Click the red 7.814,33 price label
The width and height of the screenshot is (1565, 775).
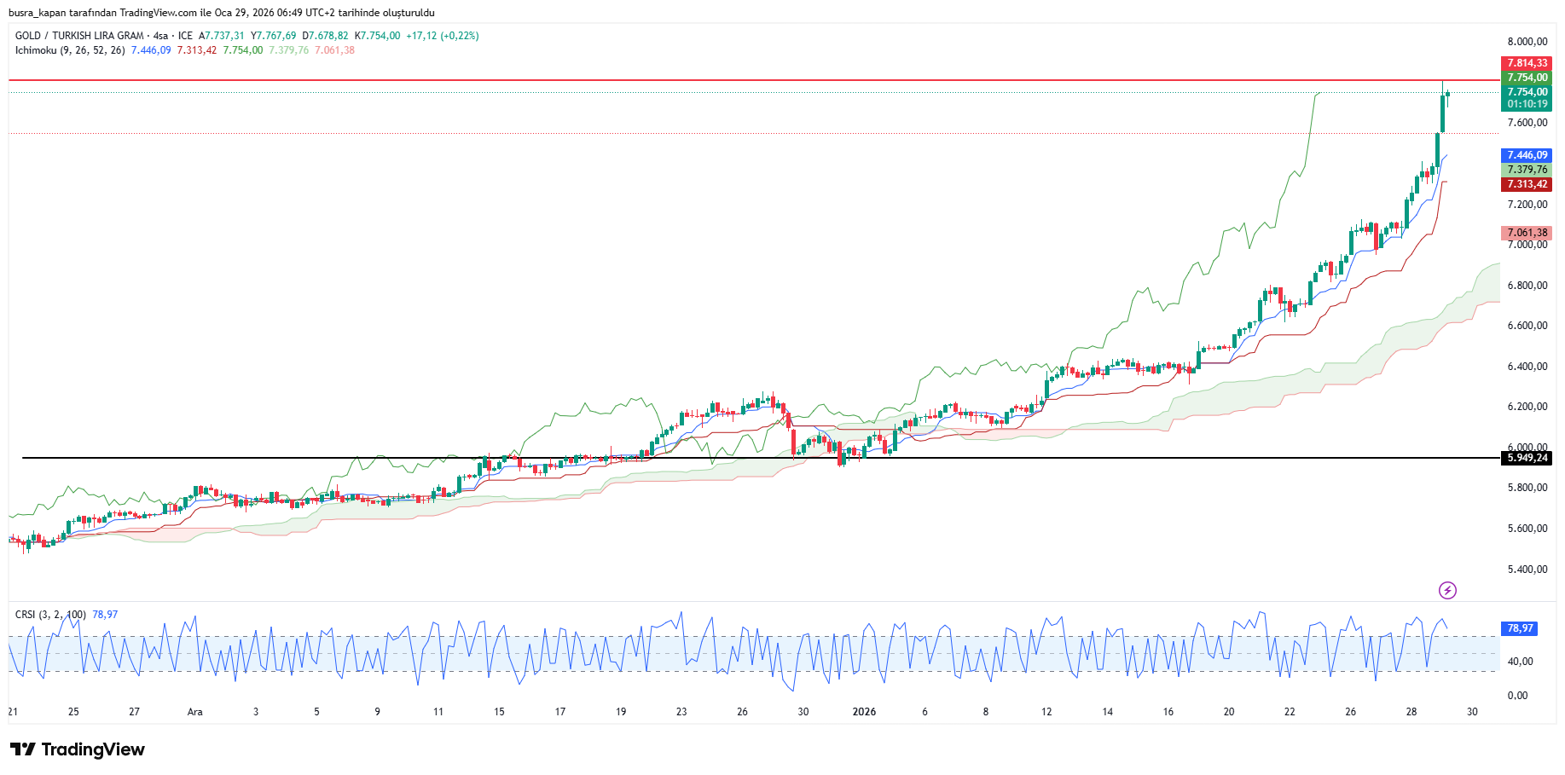tap(1526, 63)
